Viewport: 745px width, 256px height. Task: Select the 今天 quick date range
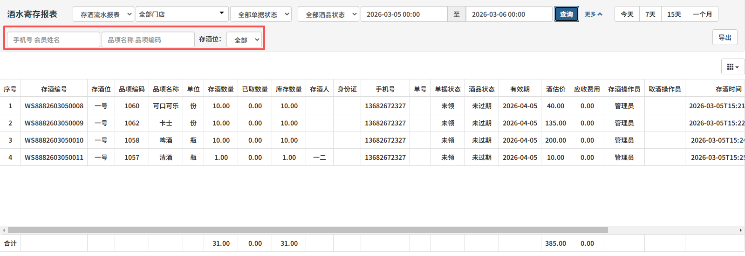(627, 14)
